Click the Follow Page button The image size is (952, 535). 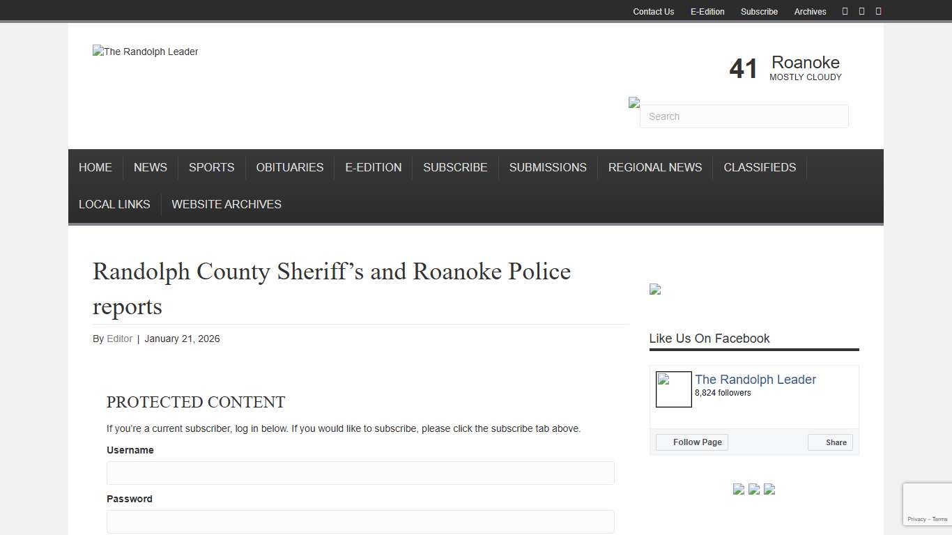691,442
